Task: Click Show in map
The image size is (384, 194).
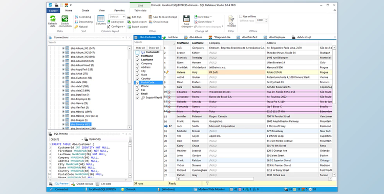Action: coord(158,22)
